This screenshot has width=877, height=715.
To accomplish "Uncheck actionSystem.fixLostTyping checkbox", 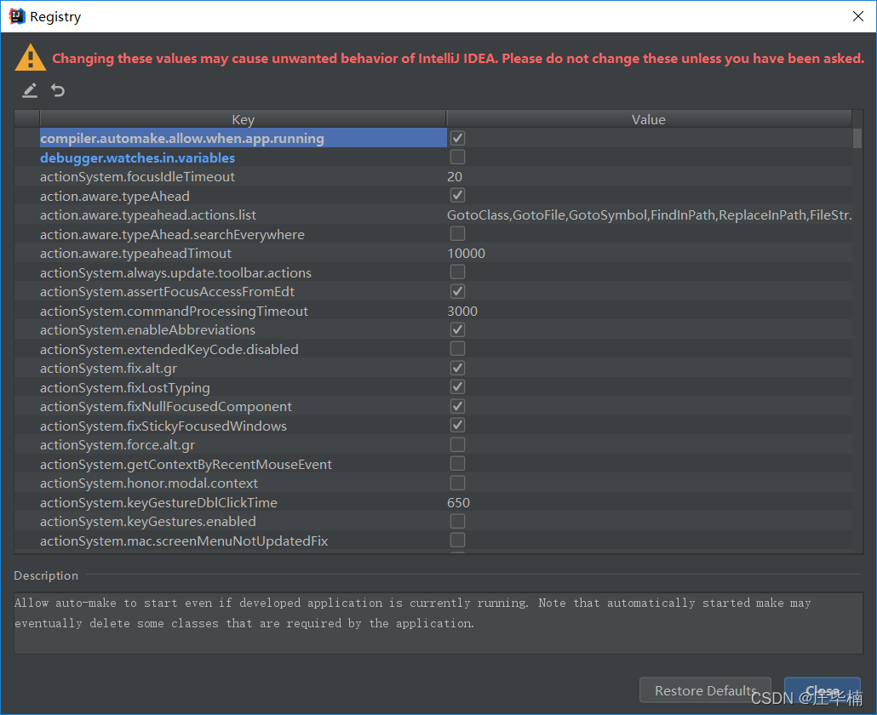I will 457,386.
